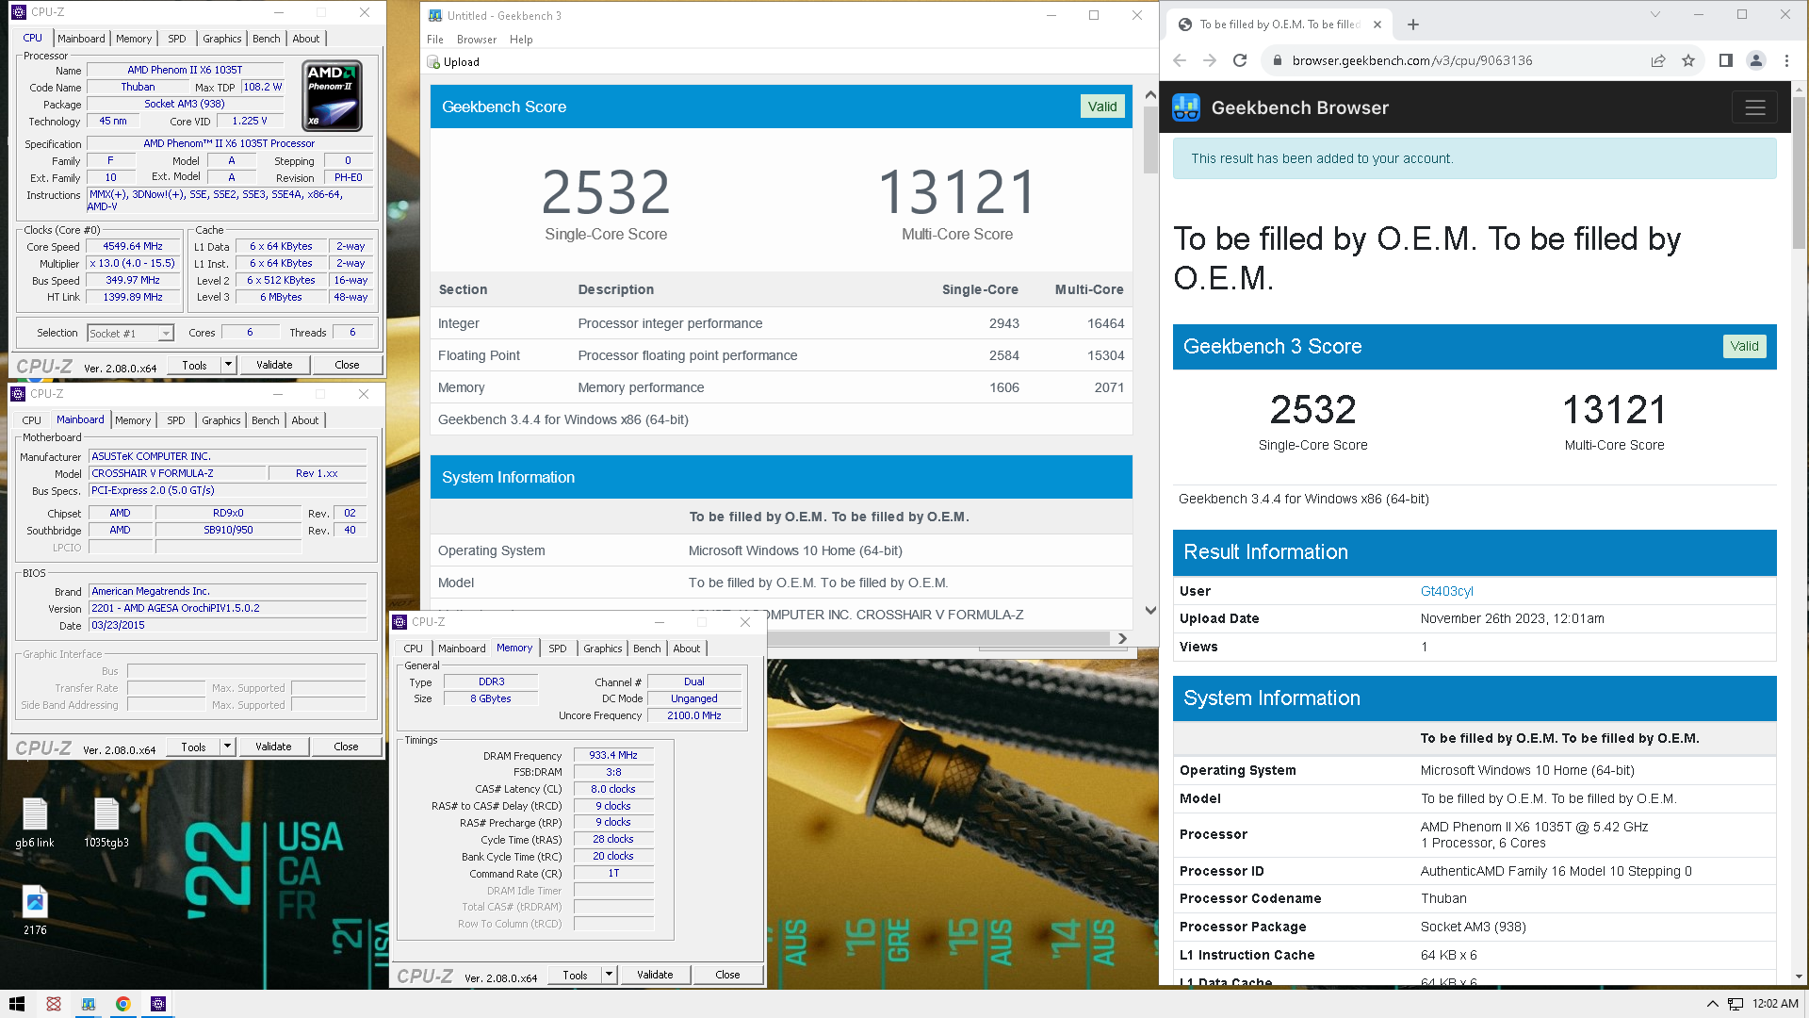Open the Windows Start menu
This screenshot has height=1018, width=1809.
17,1004
